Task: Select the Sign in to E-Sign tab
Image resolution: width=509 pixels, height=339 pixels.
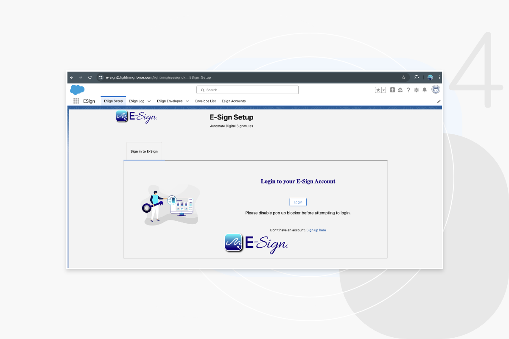Action: click(x=144, y=151)
